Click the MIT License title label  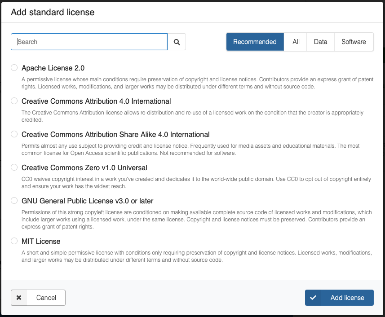click(x=41, y=241)
